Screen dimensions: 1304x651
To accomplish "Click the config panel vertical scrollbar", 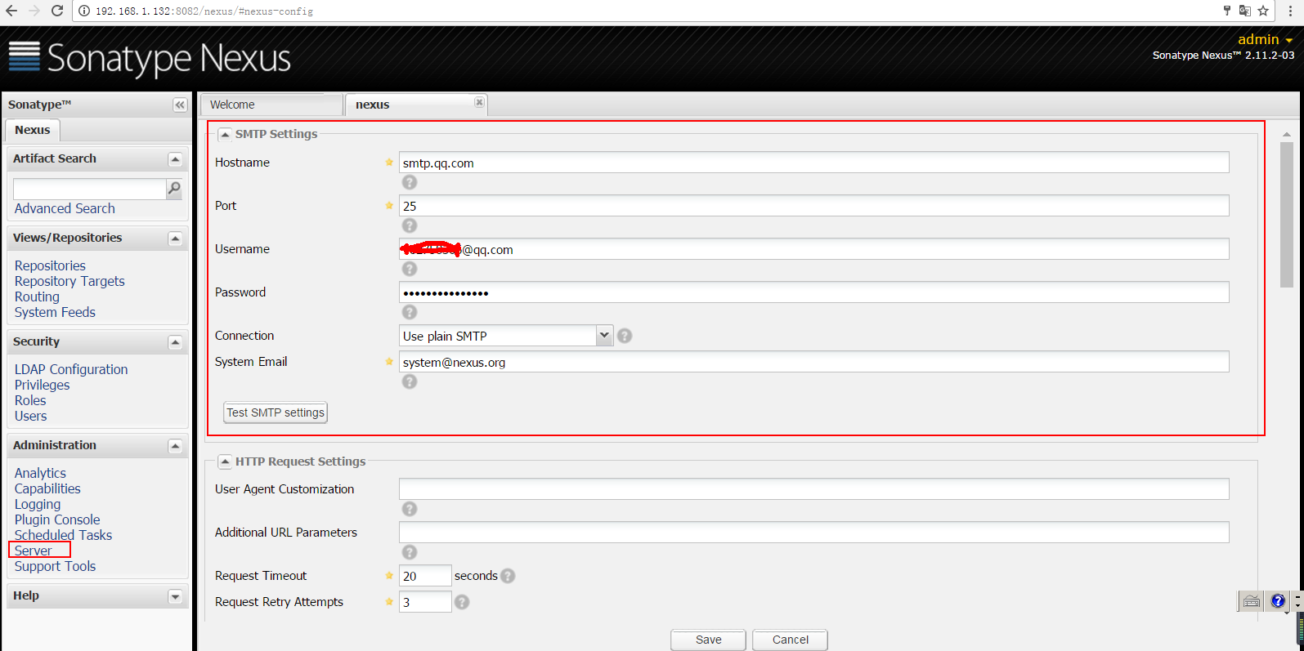I will tap(1287, 215).
